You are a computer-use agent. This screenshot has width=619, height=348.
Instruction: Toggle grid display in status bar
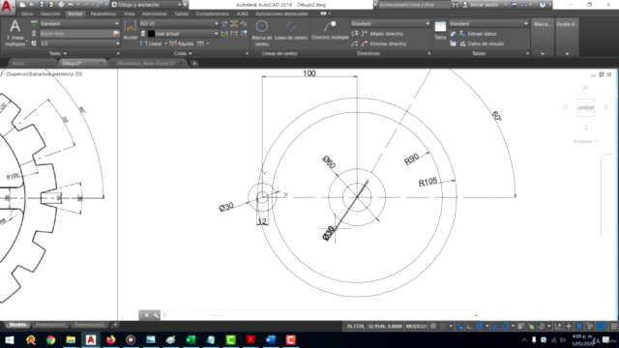(433, 327)
